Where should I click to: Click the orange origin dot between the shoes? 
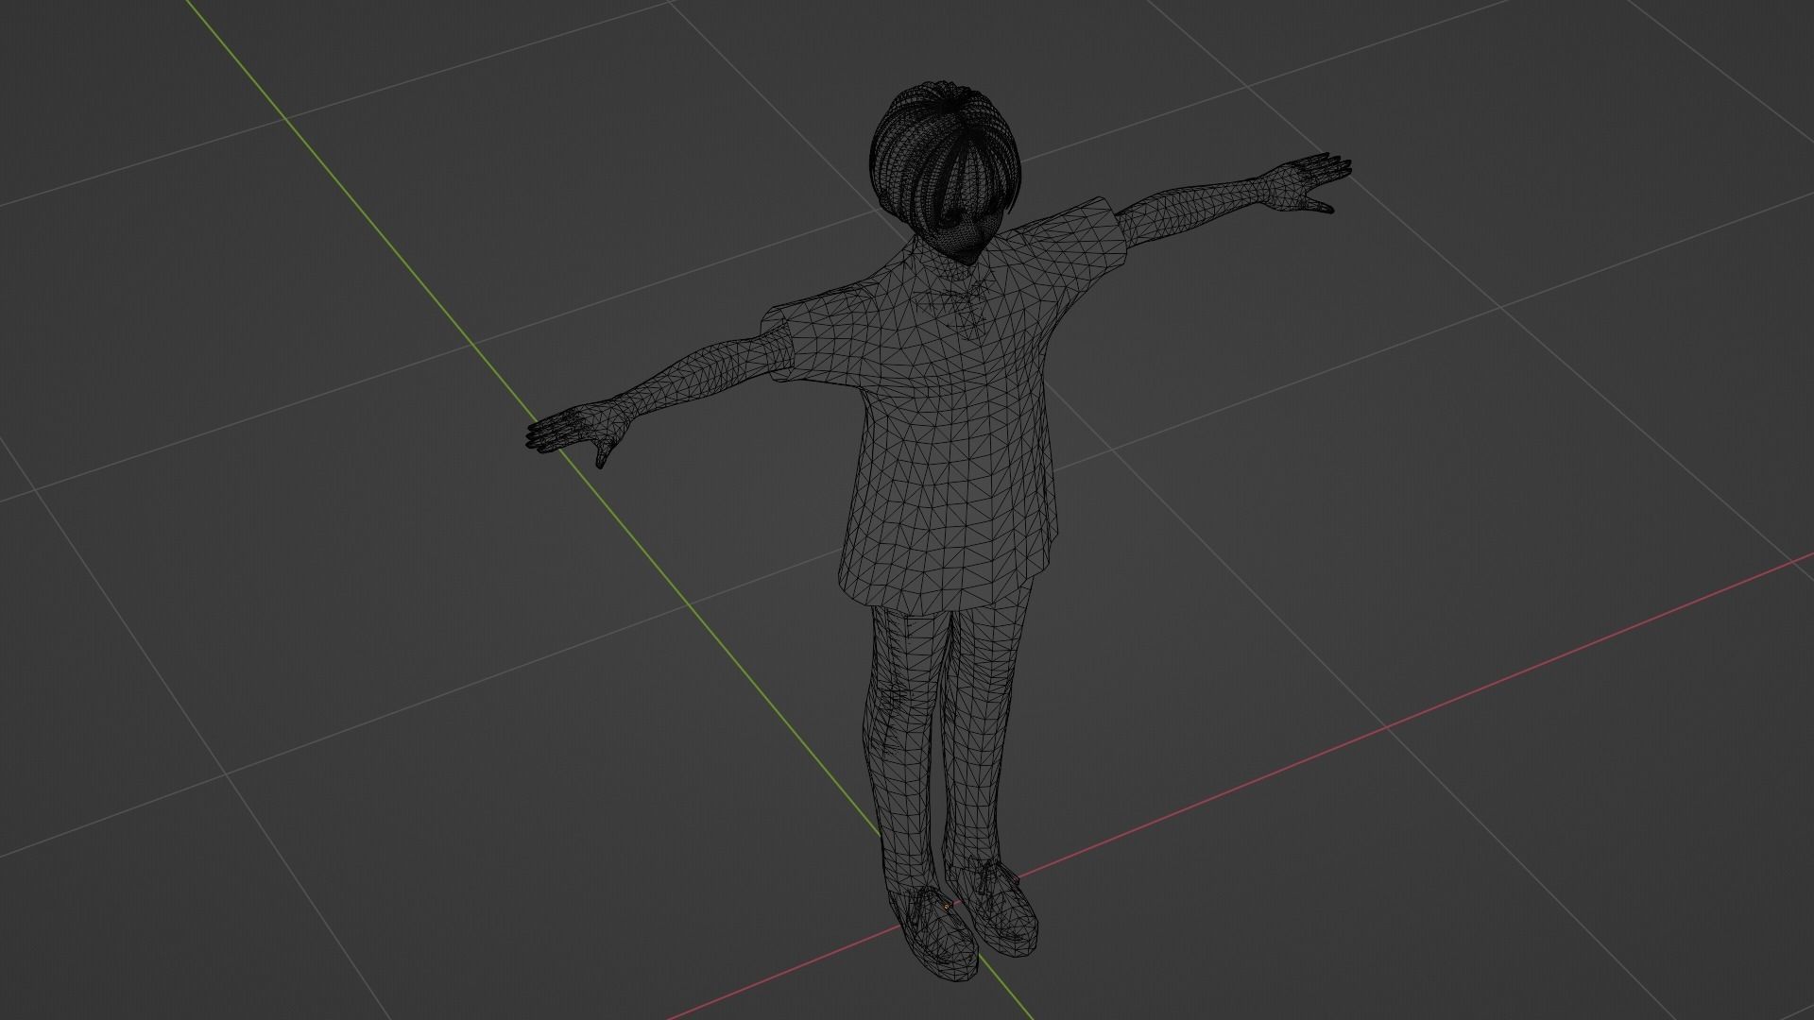point(946,906)
